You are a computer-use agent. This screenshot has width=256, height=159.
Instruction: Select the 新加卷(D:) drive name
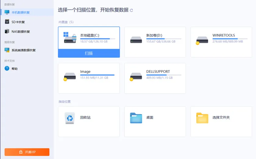pyautogui.click(x=154, y=35)
